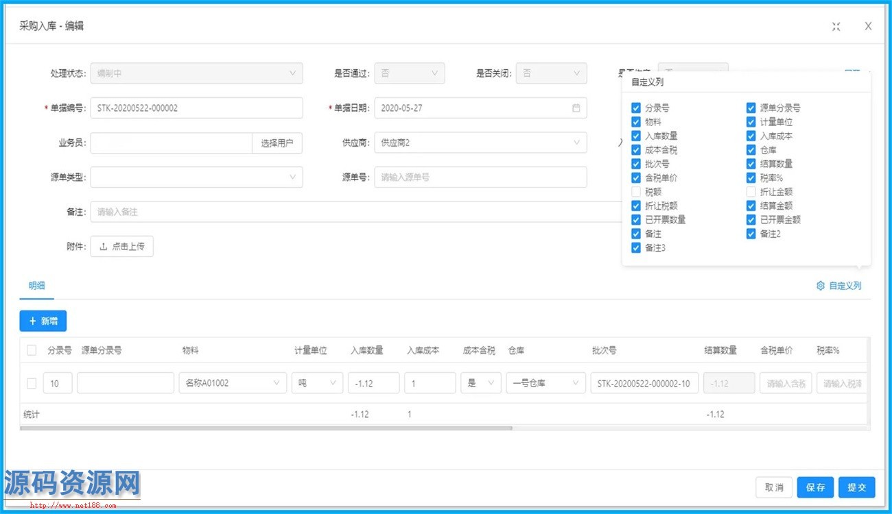Viewport: 892px width, 514px height.
Task: Toggle the 税率% column checkbox
Action: [751, 178]
